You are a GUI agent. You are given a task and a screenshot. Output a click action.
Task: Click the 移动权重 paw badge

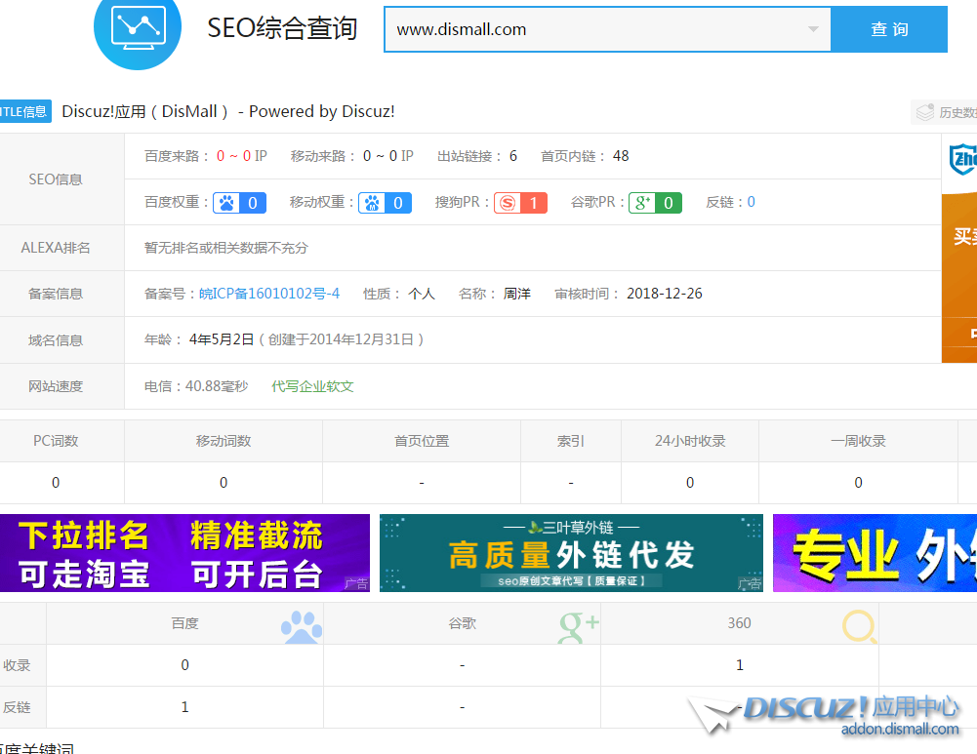pos(386,203)
